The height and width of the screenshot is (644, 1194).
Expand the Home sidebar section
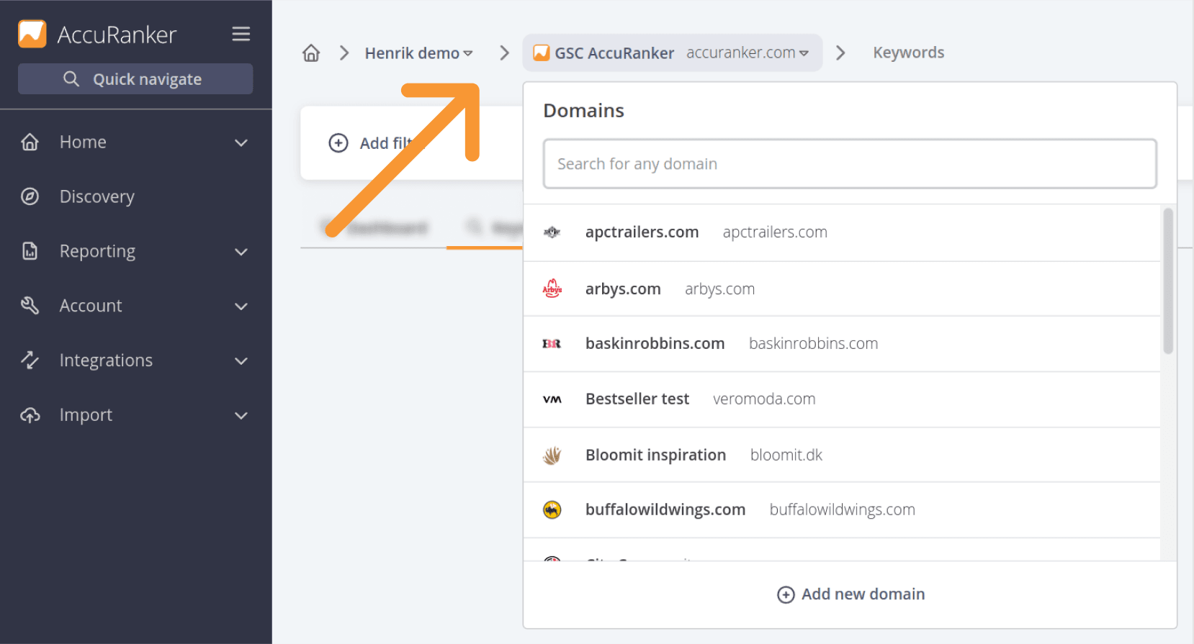pyautogui.click(x=241, y=142)
